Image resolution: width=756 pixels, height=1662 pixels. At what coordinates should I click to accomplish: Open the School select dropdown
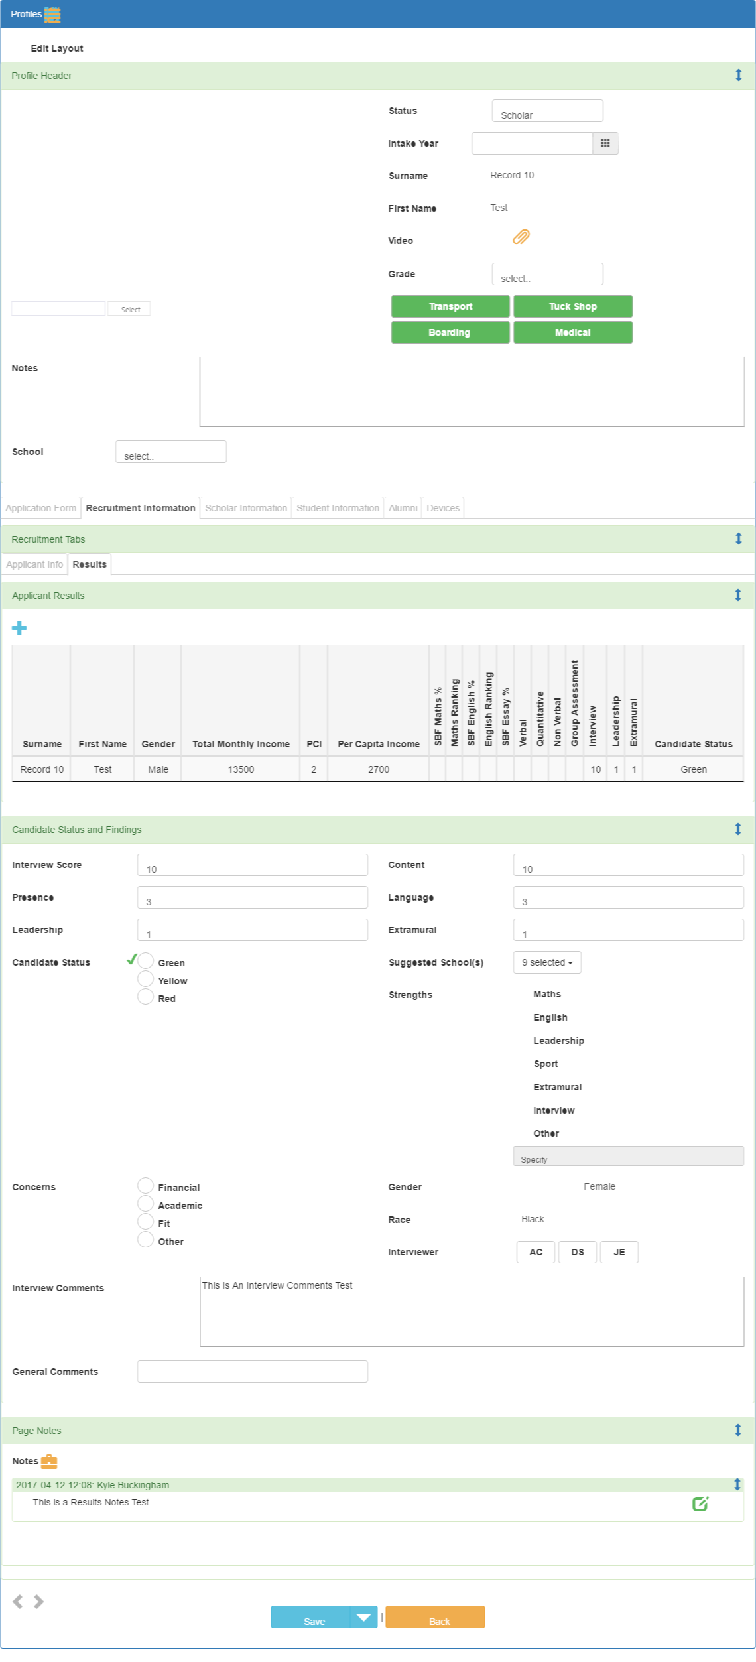(x=171, y=452)
